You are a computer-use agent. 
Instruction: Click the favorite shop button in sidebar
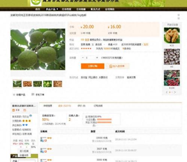point(24,155)
